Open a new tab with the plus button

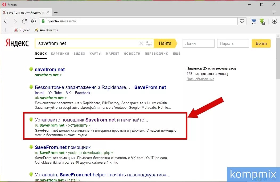coord(56,12)
